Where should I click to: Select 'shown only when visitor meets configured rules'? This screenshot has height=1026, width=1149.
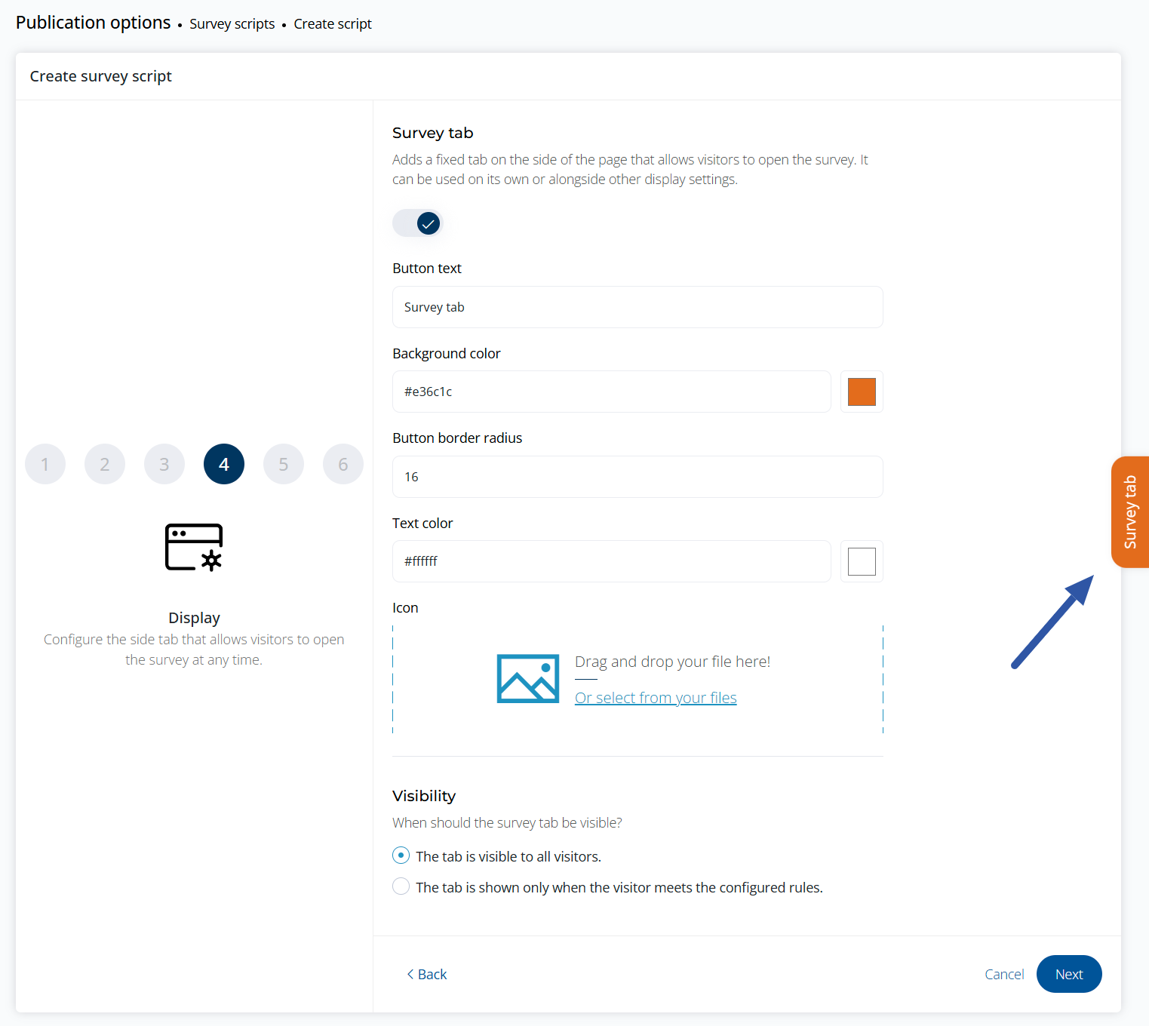click(x=401, y=886)
